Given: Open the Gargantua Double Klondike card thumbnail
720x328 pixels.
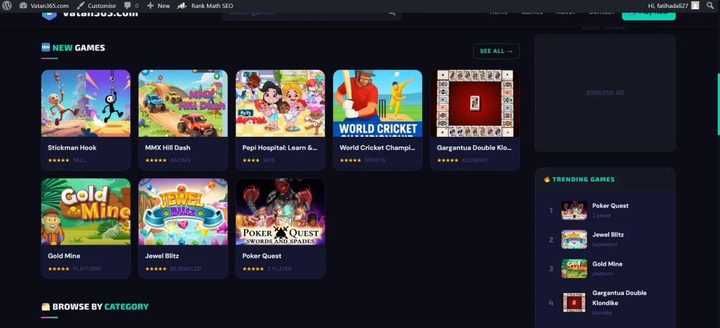Looking at the screenshot, I should coord(475,104).
